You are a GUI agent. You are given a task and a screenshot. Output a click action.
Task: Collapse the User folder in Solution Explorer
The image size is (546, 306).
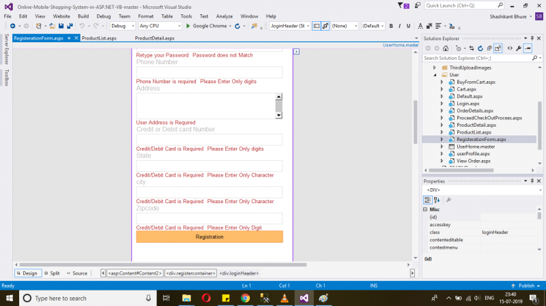[435, 75]
